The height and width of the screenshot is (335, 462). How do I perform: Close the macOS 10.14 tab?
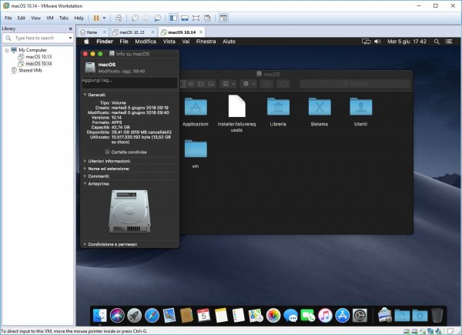(x=201, y=32)
